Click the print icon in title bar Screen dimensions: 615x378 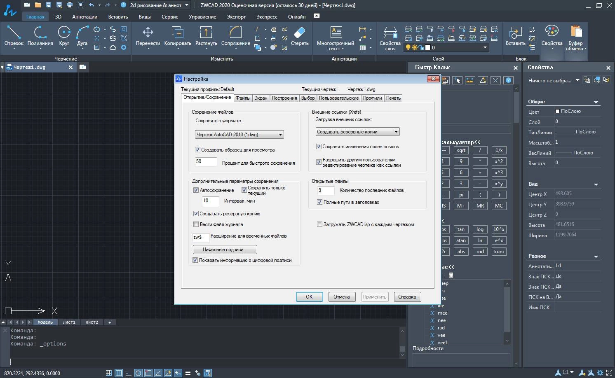click(70, 5)
